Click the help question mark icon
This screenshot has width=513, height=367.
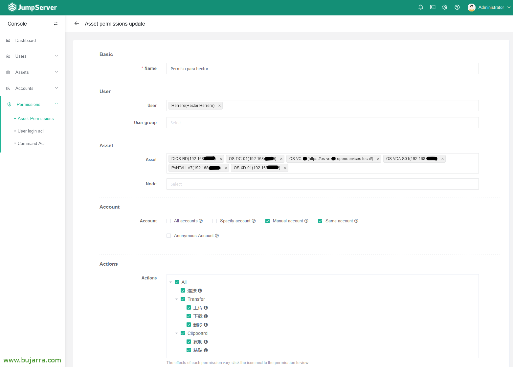457,7
